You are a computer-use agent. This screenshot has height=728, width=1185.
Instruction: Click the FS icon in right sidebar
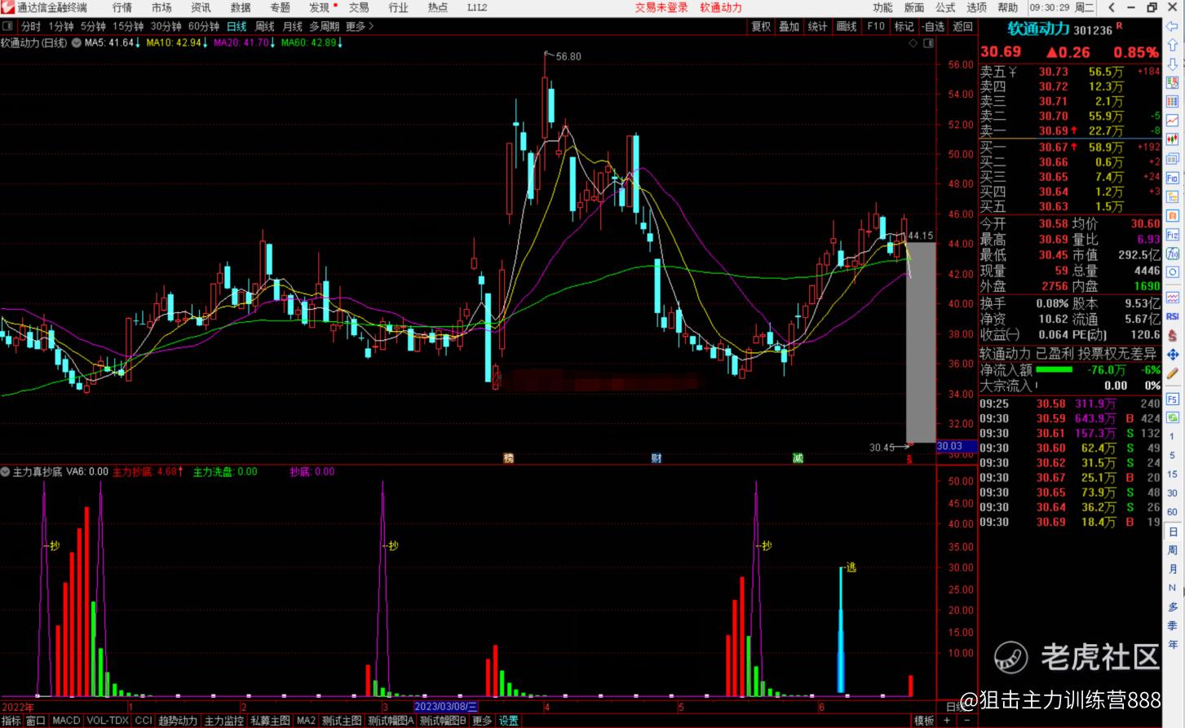coord(1173,399)
